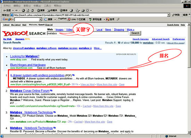Open the 帮助(H) menu
The width and height of the screenshot is (191, 138).
(58, 6)
